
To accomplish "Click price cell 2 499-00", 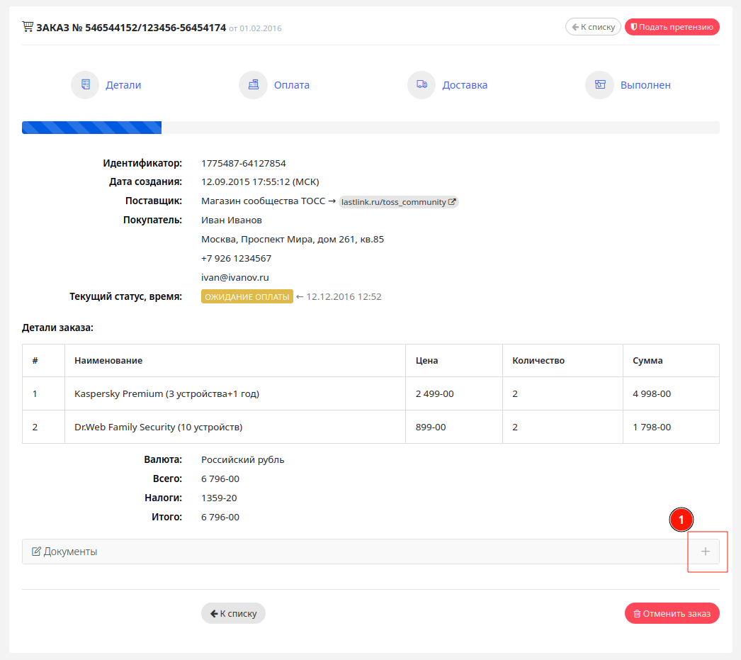I will click(435, 394).
